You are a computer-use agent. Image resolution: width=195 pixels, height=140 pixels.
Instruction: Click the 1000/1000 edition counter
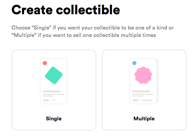tap(147, 100)
